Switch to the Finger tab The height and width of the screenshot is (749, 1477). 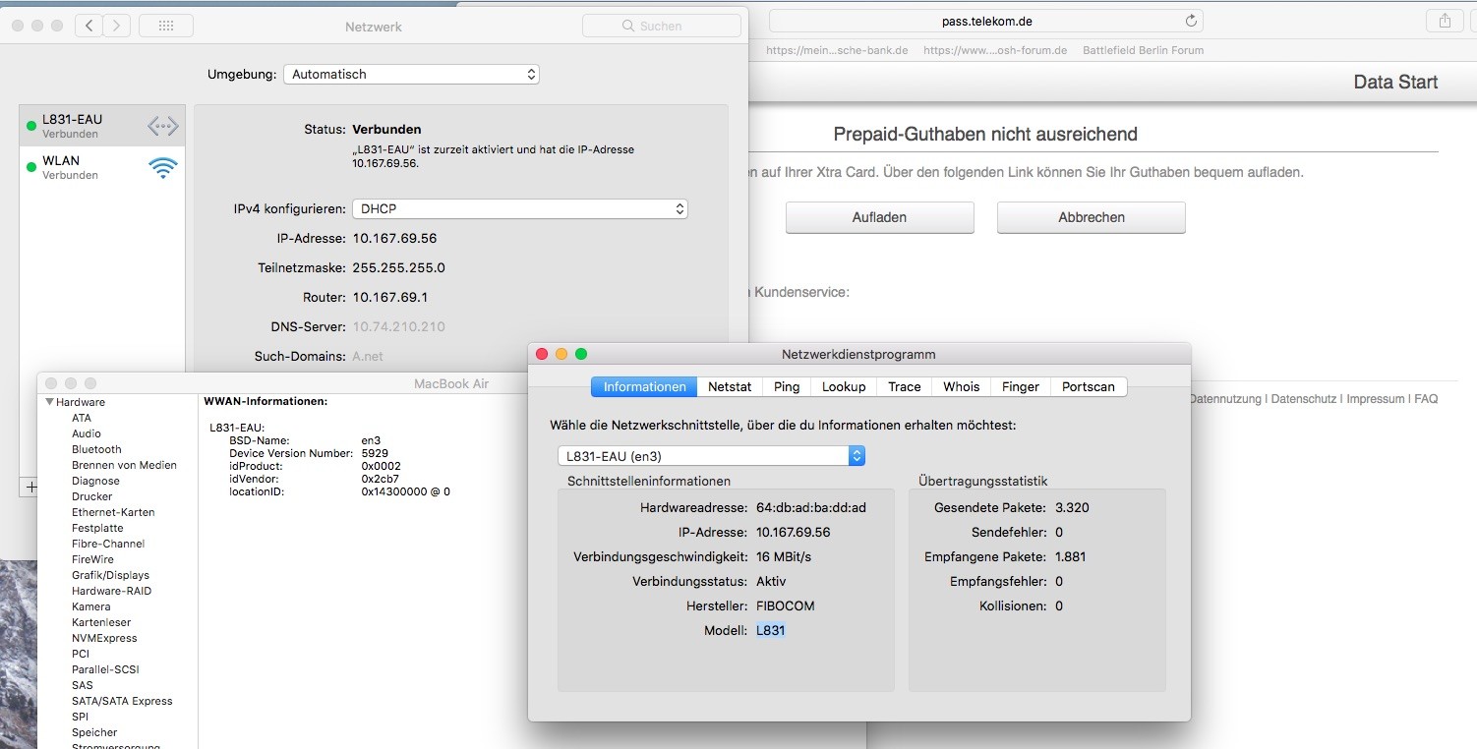tap(1021, 386)
